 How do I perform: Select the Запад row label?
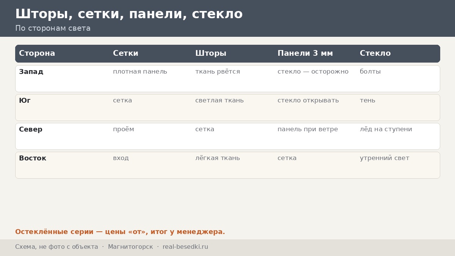tap(31, 72)
